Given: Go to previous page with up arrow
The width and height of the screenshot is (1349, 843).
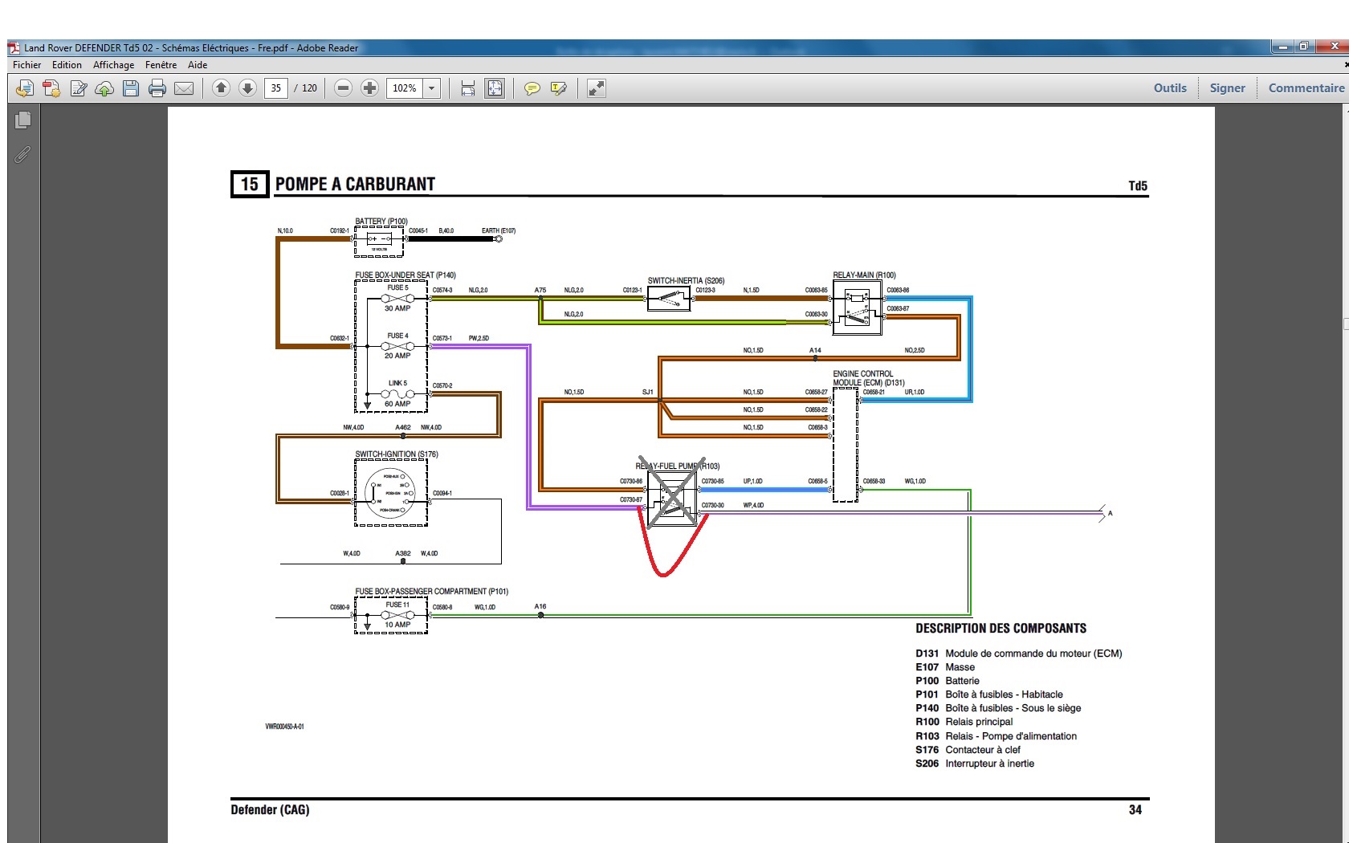Looking at the screenshot, I should coord(222,88).
